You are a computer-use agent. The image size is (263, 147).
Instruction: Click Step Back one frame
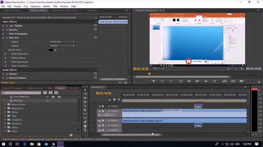click(x=189, y=81)
